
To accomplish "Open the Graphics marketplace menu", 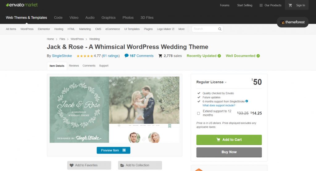I will click(x=108, y=18).
